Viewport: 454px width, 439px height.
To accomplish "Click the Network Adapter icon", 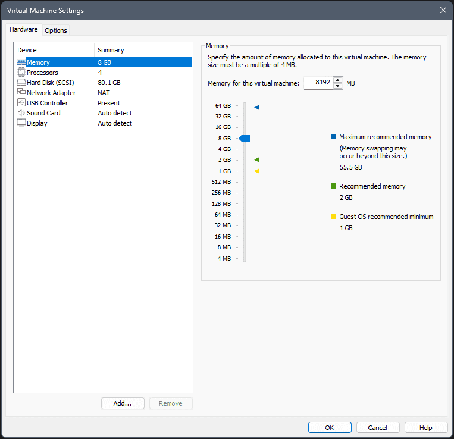I will [x=21, y=92].
